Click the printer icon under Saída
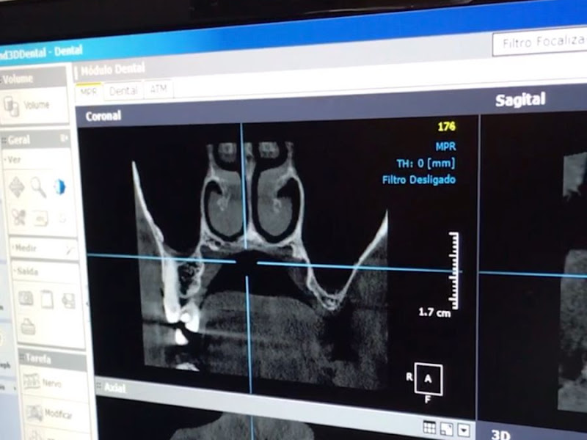 coord(28,328)
